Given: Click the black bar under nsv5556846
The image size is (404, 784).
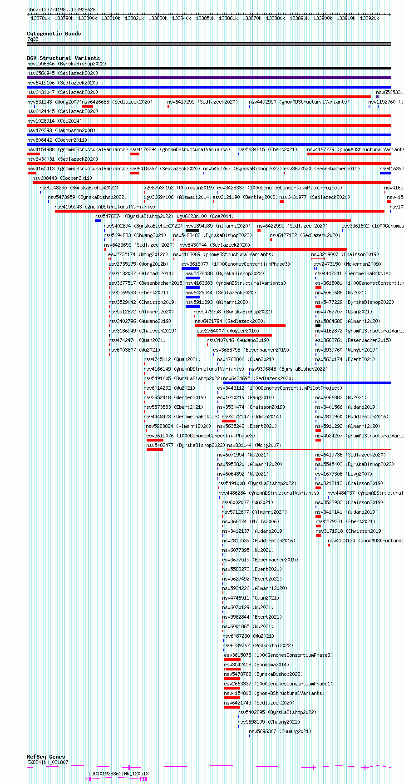Looking at the screenshot, I should pyautogui.click(x=209, y=68).
